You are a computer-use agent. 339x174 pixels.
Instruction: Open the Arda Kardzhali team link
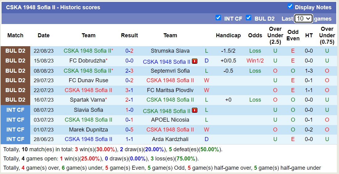(170, 139)
